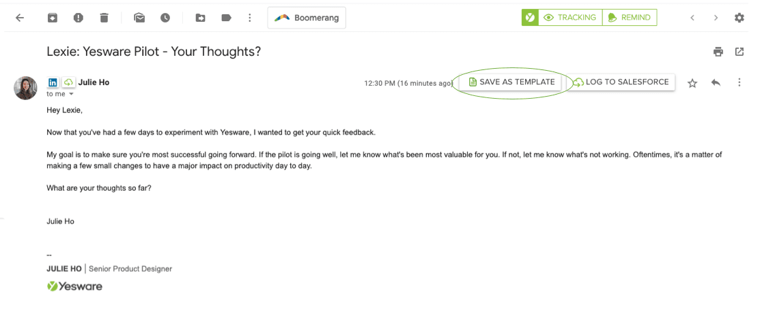Click the Yesware REMIND button
Image resolution: width=760 pixels, height=320 pixels.
pos(629,18)
